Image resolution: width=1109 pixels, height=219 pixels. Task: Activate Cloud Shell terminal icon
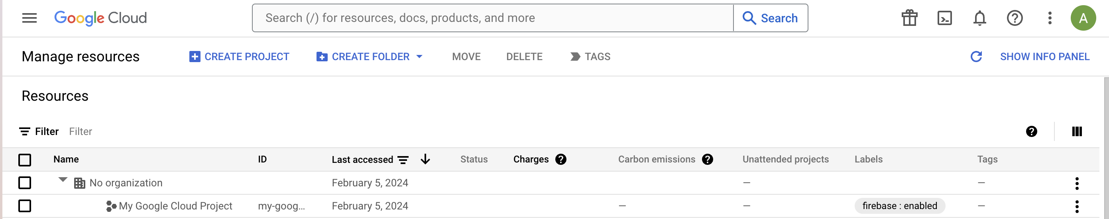(x=944, y=18)
